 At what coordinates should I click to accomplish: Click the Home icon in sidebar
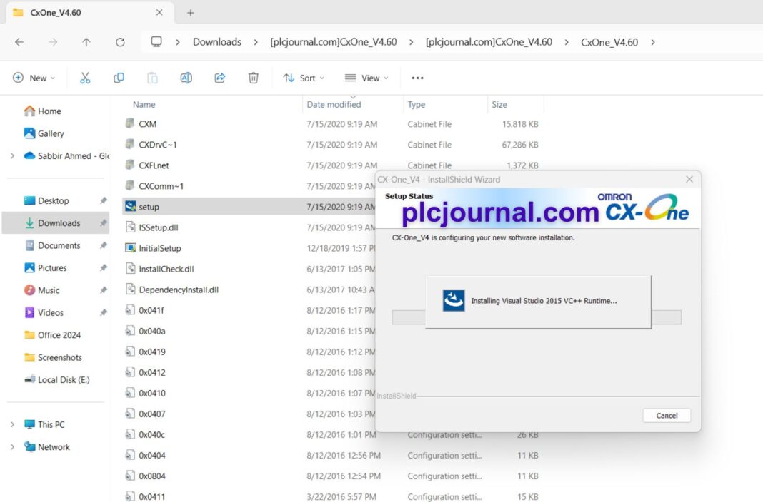pyautogui.click(x=30, y=111)
